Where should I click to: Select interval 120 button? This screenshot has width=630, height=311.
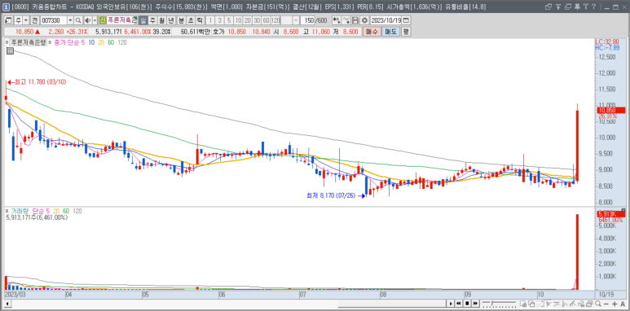coord(275,20)
